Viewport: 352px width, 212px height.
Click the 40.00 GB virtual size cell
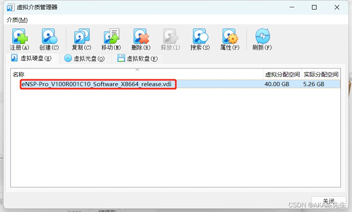277,84
